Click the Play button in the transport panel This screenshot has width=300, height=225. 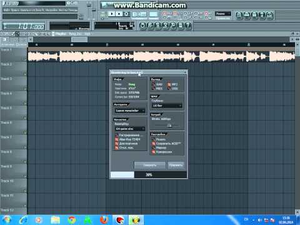(112, 14)
